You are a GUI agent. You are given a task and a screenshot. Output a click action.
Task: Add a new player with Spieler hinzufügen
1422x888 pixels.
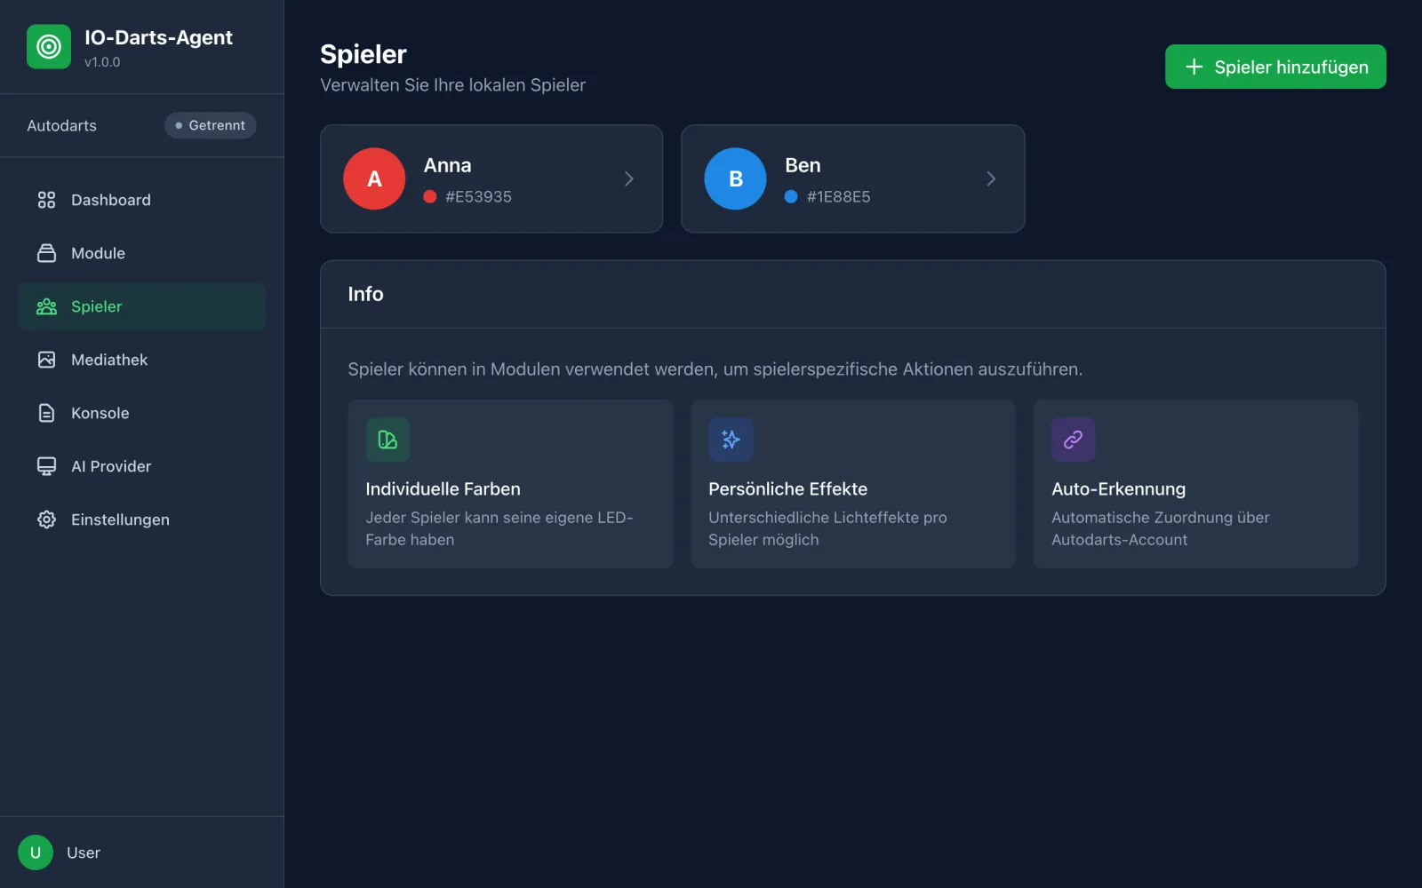point(1275,67)
